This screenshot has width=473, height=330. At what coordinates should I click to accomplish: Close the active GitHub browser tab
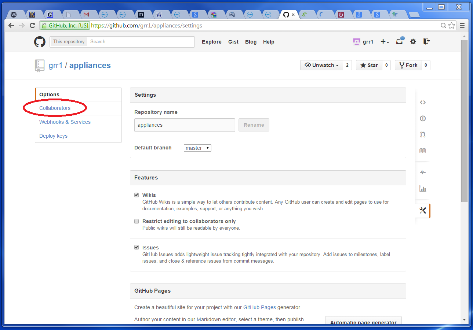293,15
